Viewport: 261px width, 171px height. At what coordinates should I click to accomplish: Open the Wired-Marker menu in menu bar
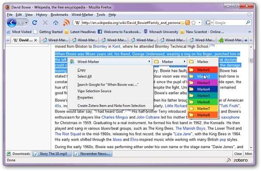(83, 14)
